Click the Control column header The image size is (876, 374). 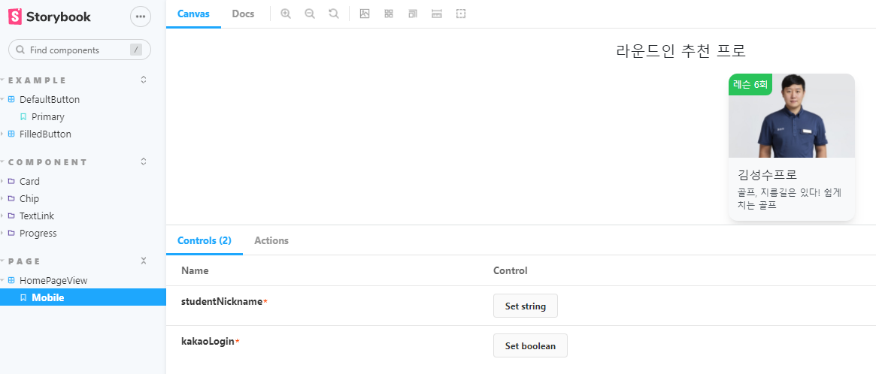[510, 270]
